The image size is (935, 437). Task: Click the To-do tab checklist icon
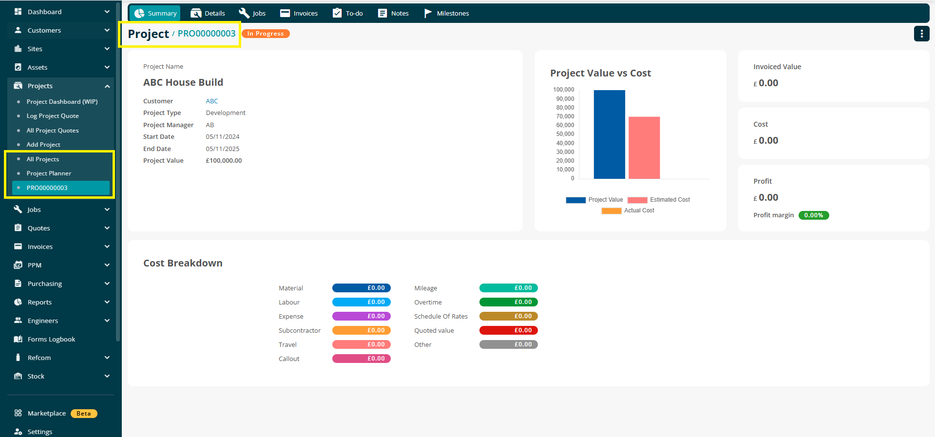click(x=337, y=13)
